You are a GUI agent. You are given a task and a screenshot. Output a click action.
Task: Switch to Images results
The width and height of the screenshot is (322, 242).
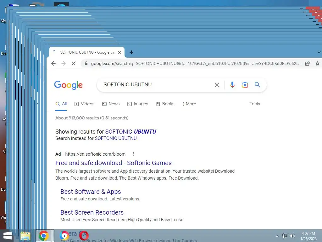click(x=138, y=104)
